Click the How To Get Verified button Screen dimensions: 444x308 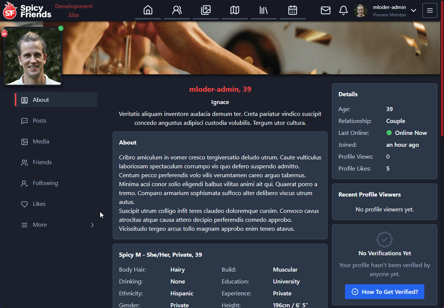[x=384, y=292]
